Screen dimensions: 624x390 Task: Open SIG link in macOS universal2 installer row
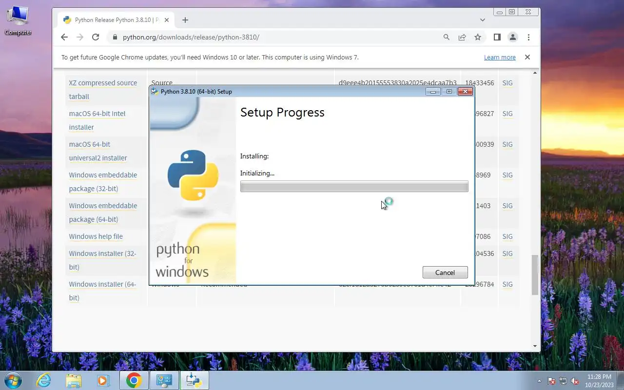tap(507, 144)
